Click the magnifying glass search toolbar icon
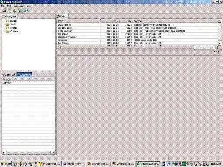223x167 pixels. [26, 10]
